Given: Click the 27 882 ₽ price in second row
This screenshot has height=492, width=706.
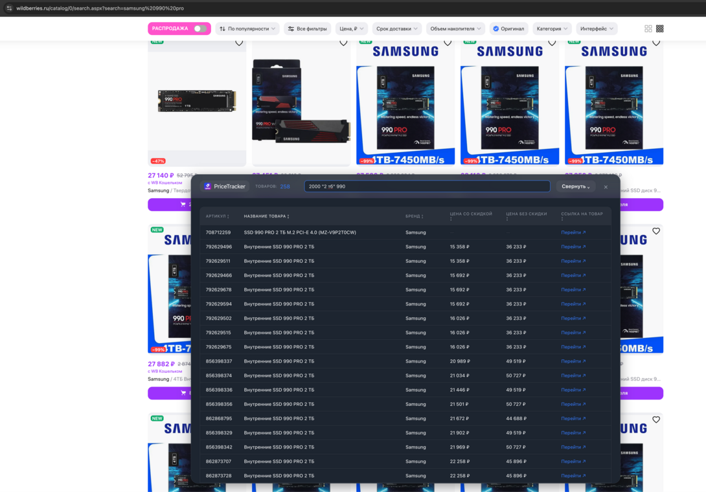Looking at the screenshot, I should 161,364.
